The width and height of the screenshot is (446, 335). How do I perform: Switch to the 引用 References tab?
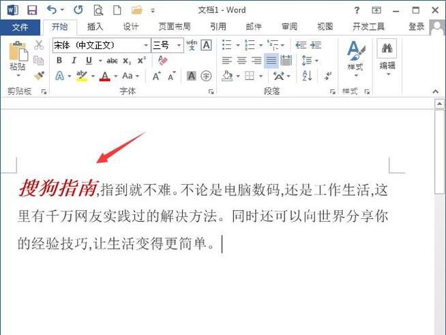point(218,27)
